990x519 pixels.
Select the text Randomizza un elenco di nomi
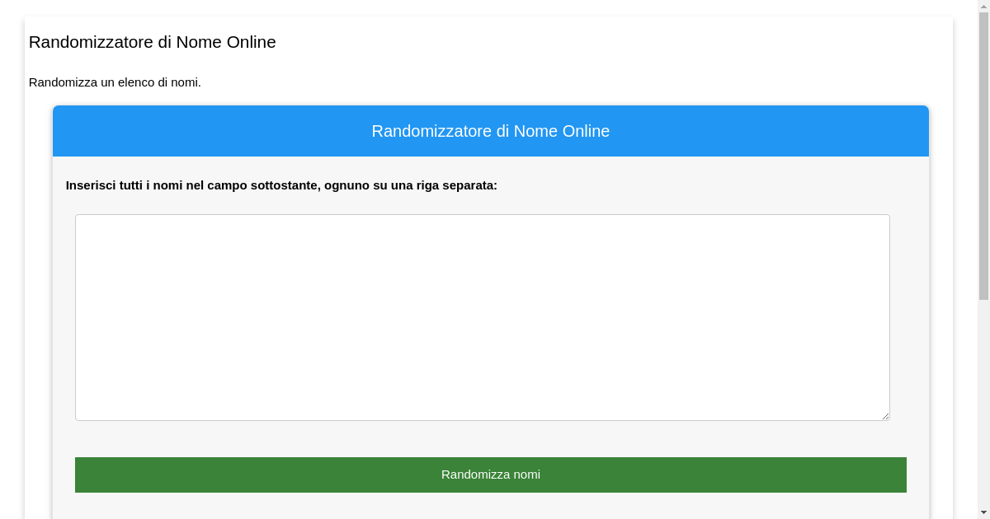(x=114, y=82)
